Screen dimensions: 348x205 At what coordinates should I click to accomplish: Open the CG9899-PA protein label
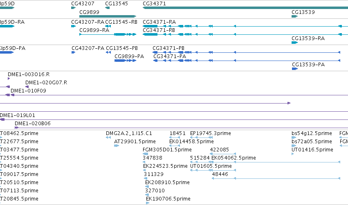[x=129, y=56]
